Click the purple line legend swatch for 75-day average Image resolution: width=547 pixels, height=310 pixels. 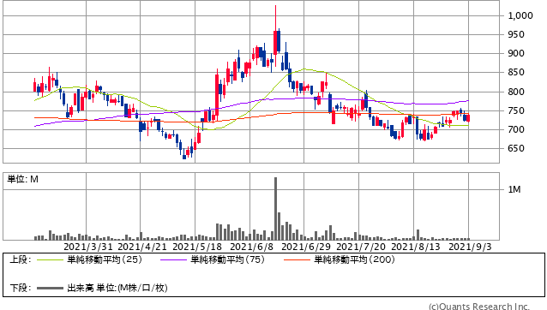[173, 259]
